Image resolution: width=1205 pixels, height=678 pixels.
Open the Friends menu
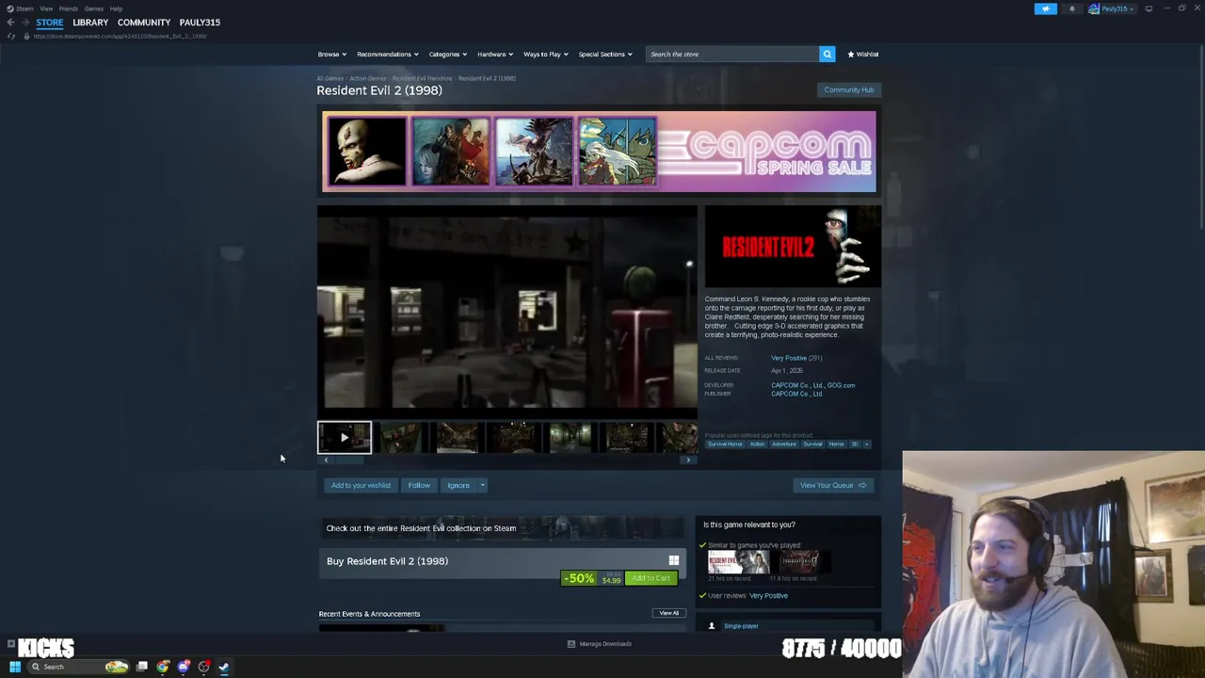(69, 8)
